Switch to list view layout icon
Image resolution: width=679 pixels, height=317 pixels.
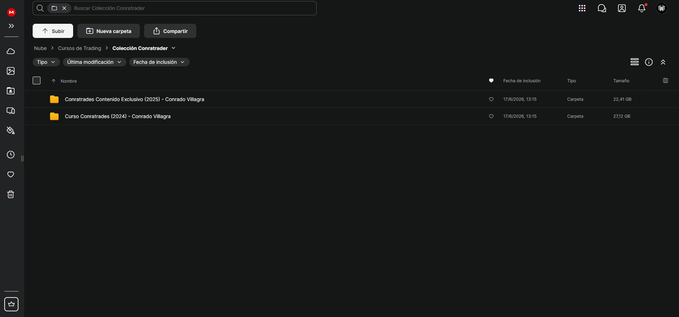[x=635, y=62]
